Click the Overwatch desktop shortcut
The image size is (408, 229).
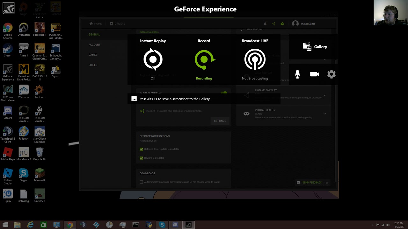point(24,30)
